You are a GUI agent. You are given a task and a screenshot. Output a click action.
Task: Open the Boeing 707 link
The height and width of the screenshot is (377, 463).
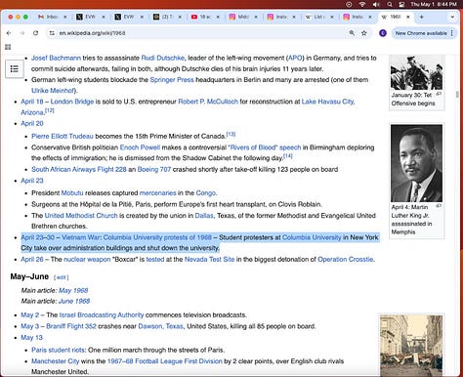coord(154,169)
